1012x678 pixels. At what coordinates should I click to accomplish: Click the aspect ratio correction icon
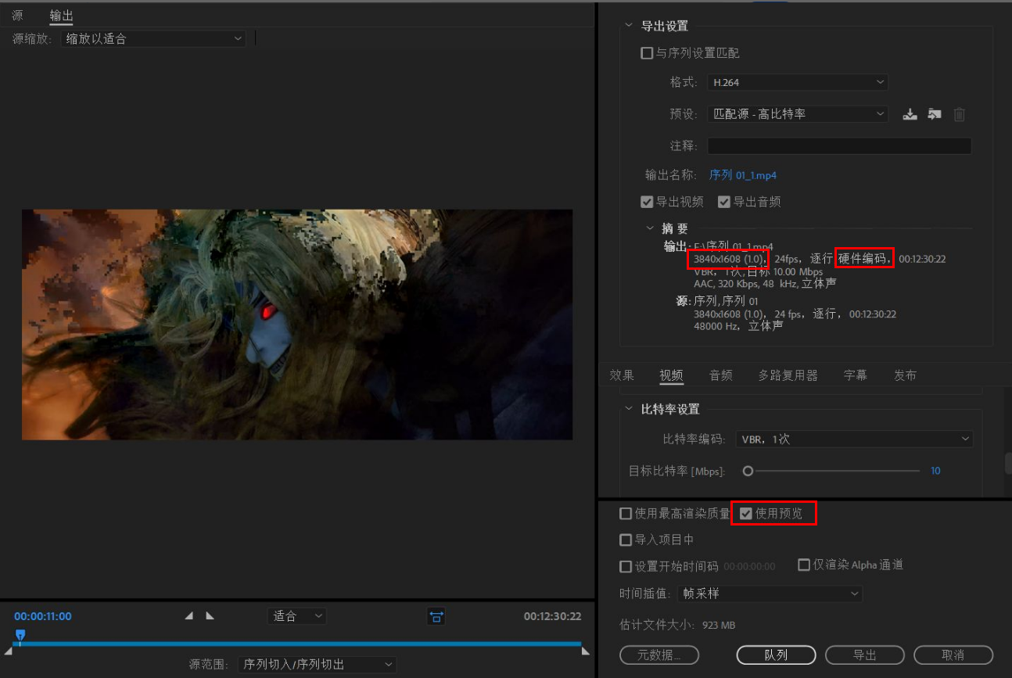436,616
